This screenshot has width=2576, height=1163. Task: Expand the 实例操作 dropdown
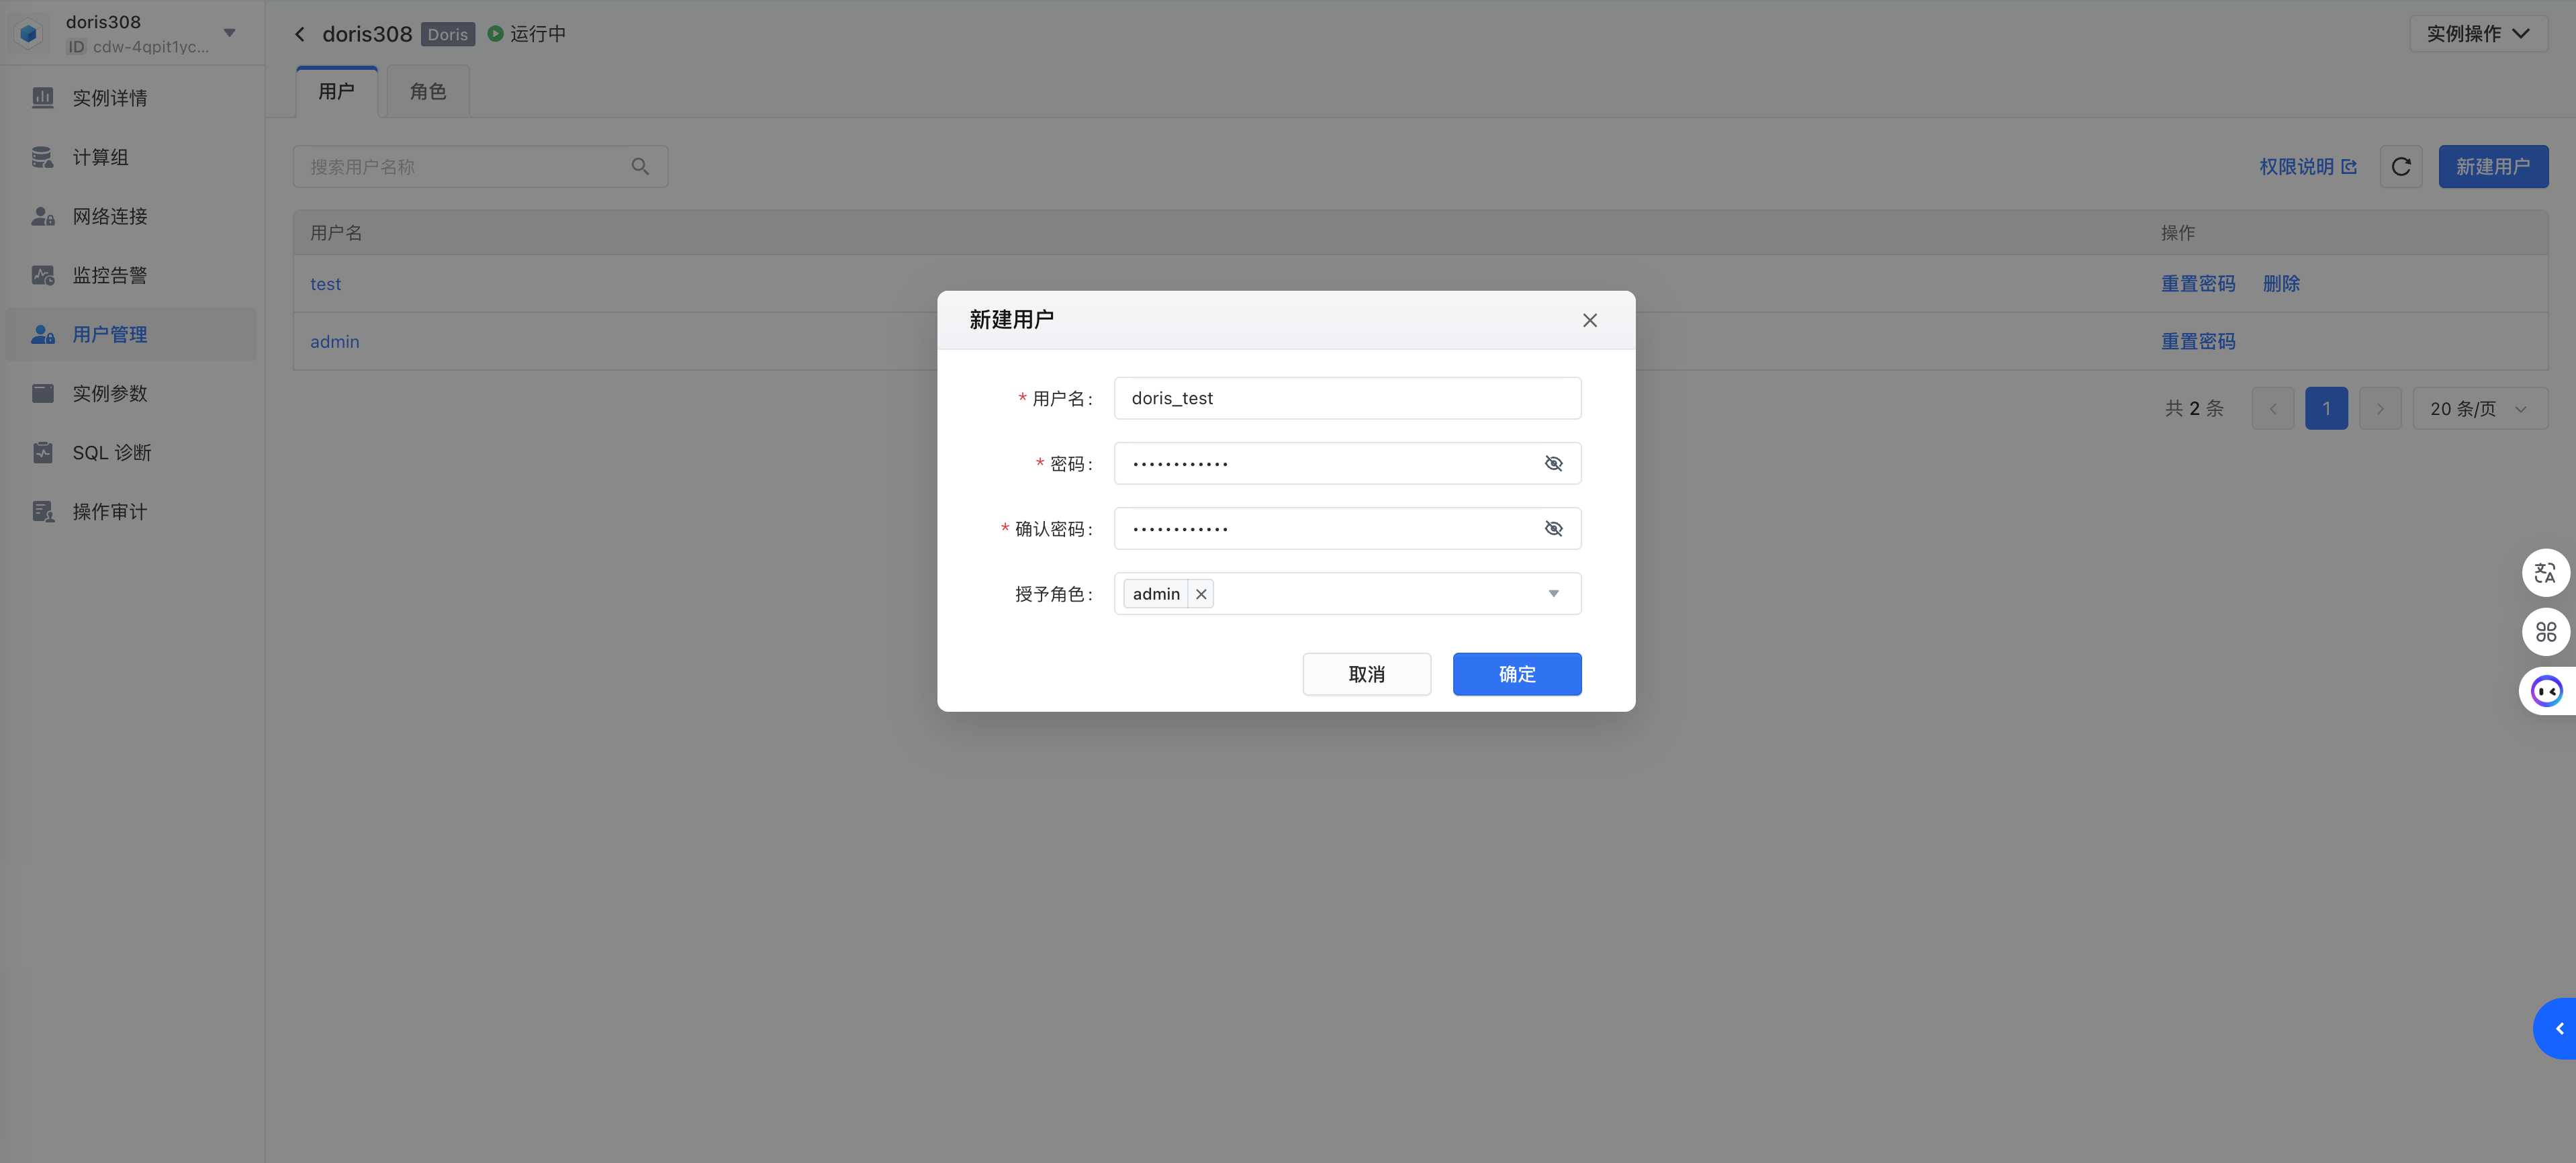(2478, 34)
